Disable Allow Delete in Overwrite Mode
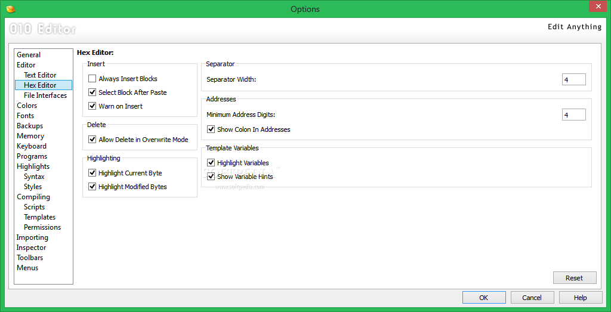This screenshot has width=611, height=312. pyautogui.click(x=92, y=140)
